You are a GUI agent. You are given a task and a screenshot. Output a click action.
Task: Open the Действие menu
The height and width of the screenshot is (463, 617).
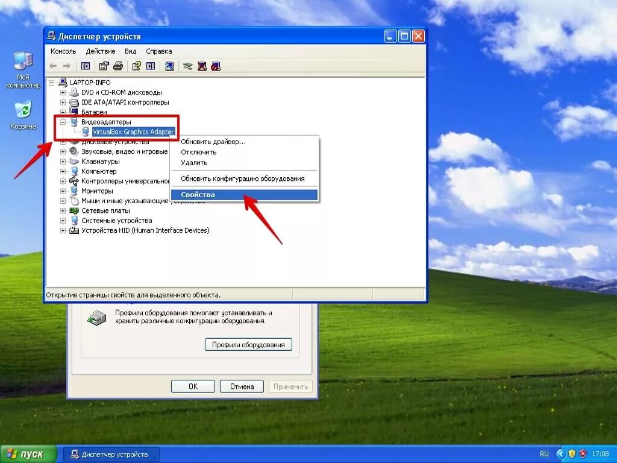101,51
